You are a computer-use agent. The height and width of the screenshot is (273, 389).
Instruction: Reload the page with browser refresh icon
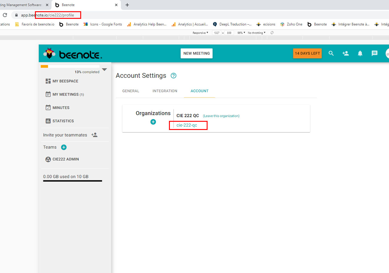5,15
